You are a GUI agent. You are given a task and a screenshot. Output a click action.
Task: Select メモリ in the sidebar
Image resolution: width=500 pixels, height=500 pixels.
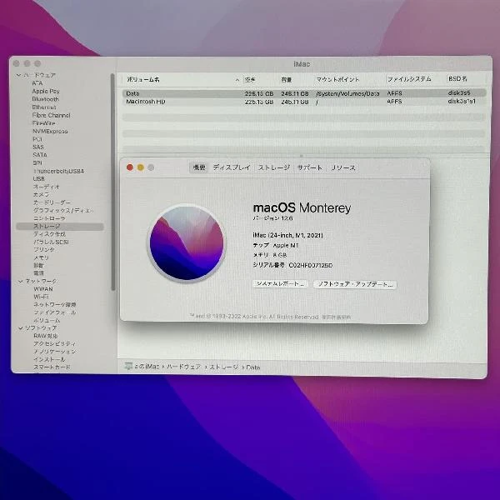click(x=41, y=257)
